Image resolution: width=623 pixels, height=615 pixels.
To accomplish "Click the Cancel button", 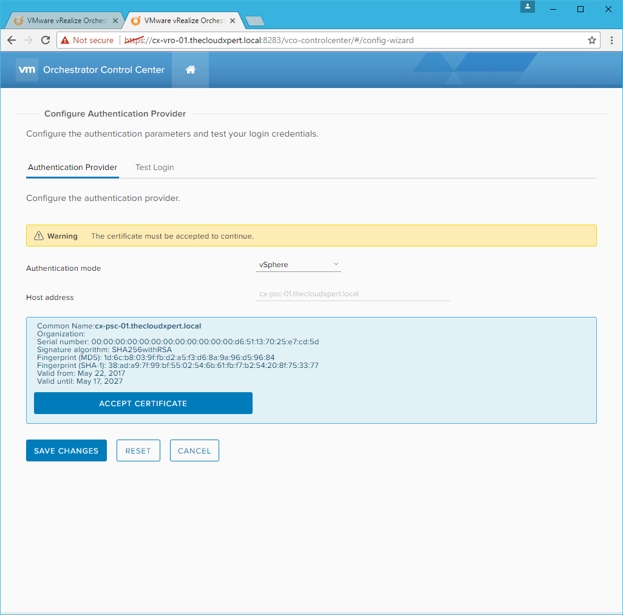I will (194, 450).
